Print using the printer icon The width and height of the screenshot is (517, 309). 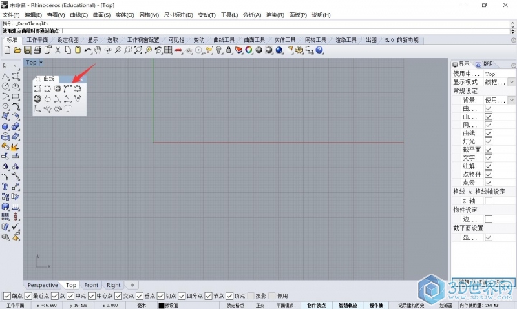pos(37,50)
